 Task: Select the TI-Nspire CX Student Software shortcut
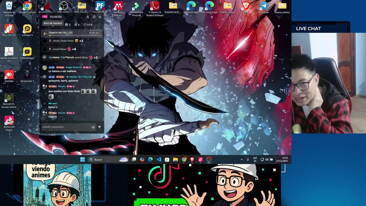(155, 9)
